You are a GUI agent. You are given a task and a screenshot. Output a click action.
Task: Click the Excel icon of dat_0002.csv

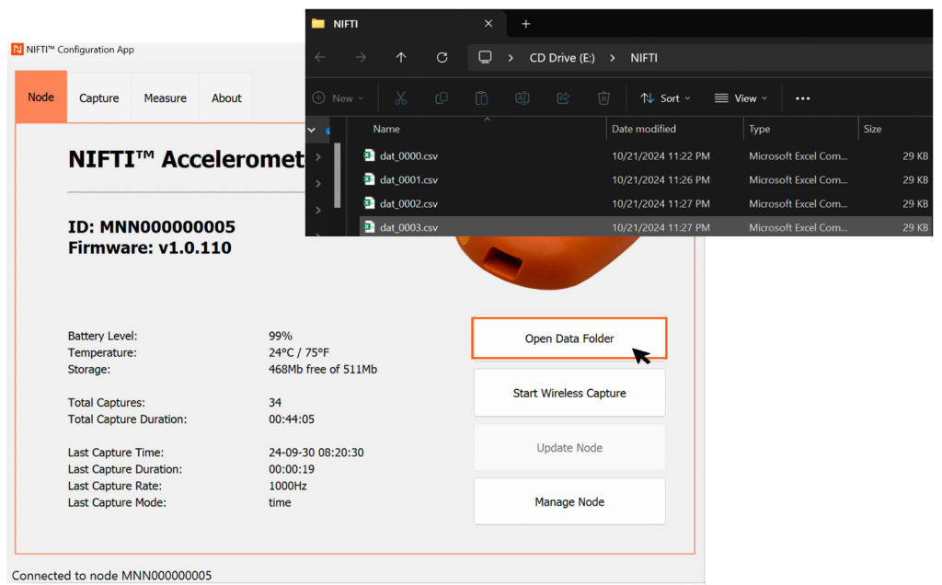pyautogui.click(x=369, y=203)
